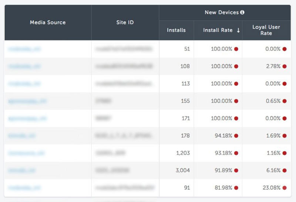
Task: Select the 23.08% loyal user rate value
Action: (272, 188)
